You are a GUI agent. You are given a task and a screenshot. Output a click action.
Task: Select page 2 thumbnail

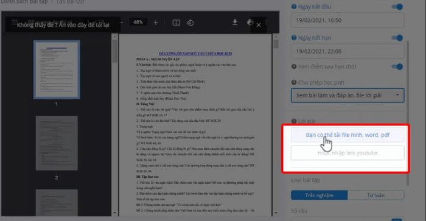[x=57, y=143]
